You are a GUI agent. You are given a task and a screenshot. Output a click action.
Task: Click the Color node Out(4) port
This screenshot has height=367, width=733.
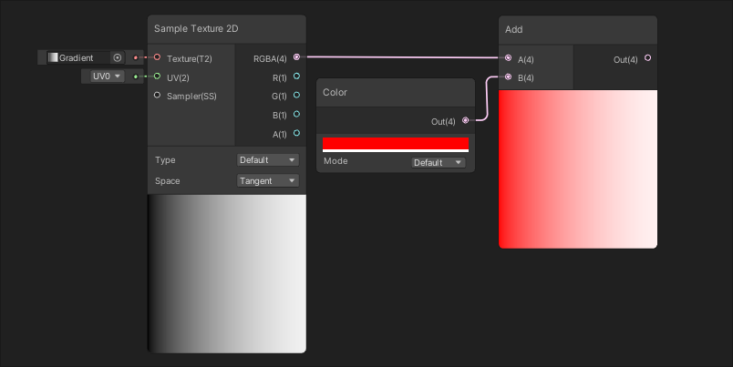pyautogui.click(x=466, y=120)
